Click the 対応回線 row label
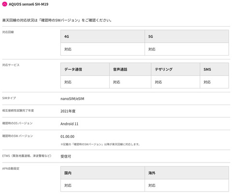The image size is (232, 195). pos(8,32)
